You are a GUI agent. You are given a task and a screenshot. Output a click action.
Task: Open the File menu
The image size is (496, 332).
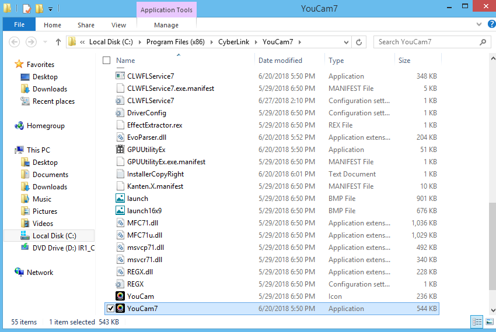[x=19, y=24]
